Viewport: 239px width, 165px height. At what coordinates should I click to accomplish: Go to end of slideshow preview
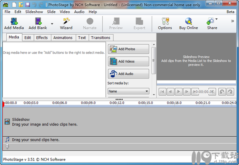pos(195,92)
